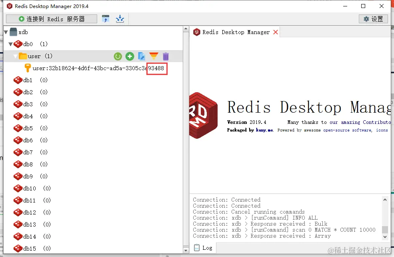The image size is (394, 257).
Task: Click the db0 database icon
Action: click(18, 44)
